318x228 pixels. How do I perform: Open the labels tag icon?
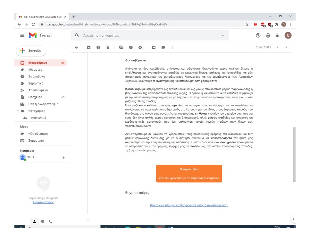pos(163,48)
